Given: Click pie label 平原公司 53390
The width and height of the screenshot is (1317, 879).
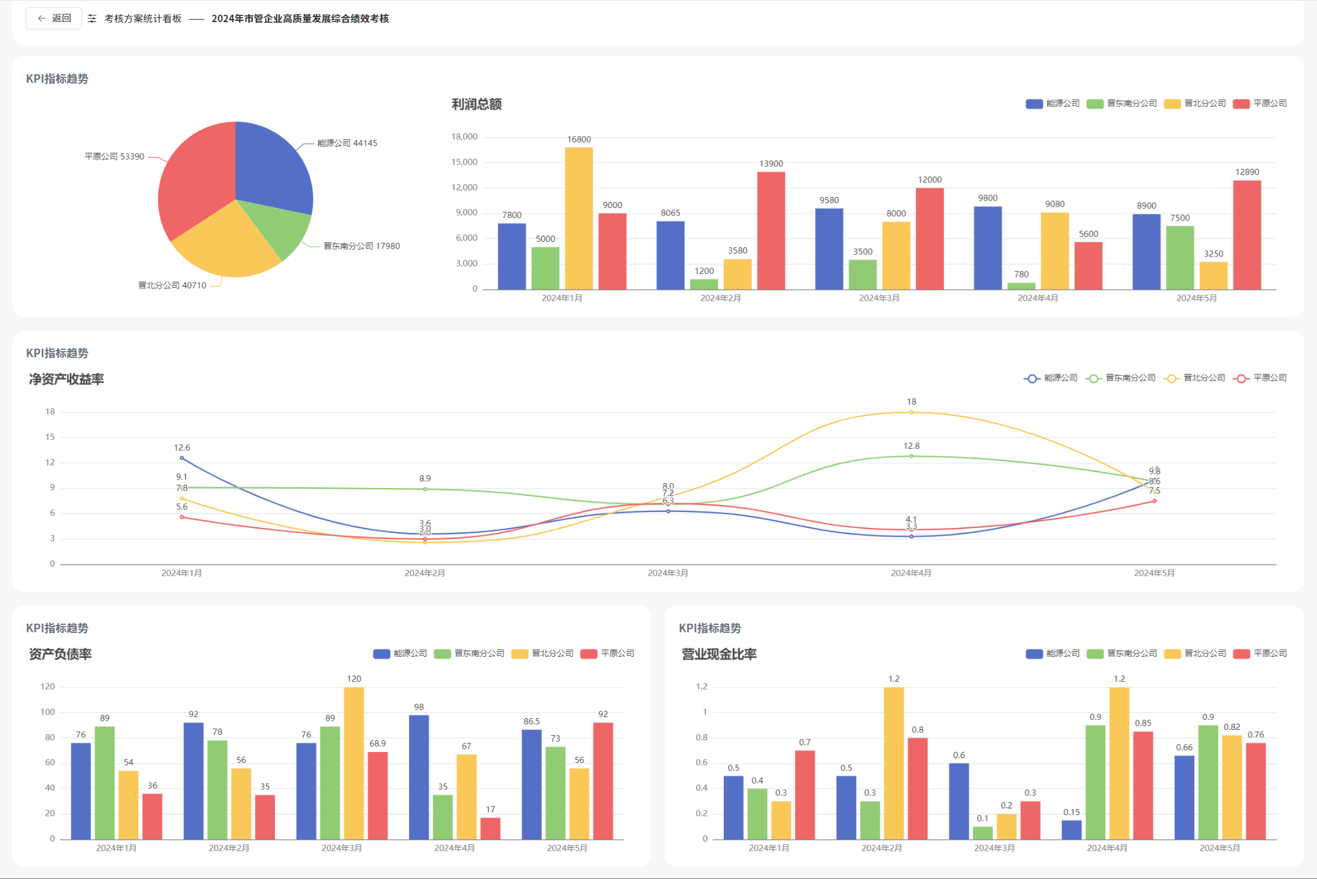Looking at the screenshot, I should (x=114, y=157).
